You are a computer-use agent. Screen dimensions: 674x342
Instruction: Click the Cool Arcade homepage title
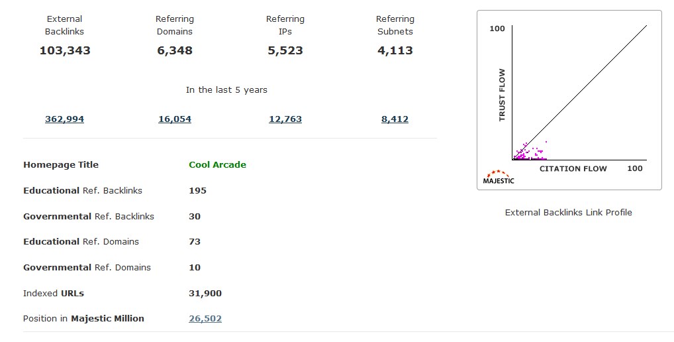coord(217,165)
